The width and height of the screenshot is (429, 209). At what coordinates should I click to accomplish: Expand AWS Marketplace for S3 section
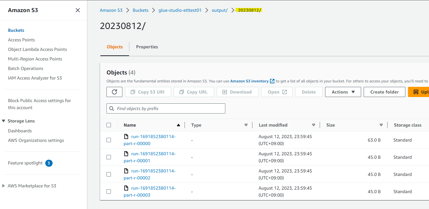click(4, 186)
